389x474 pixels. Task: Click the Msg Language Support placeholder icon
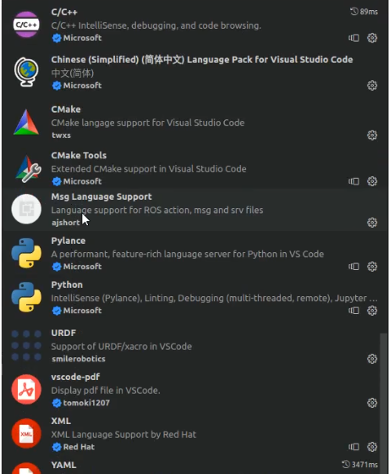click(x=26, y=209)
